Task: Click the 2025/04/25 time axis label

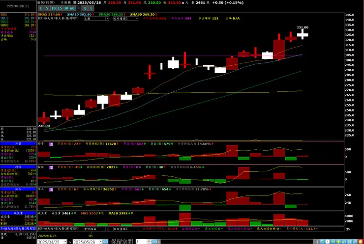Action: pyautogui.click(x=47, y=236)
